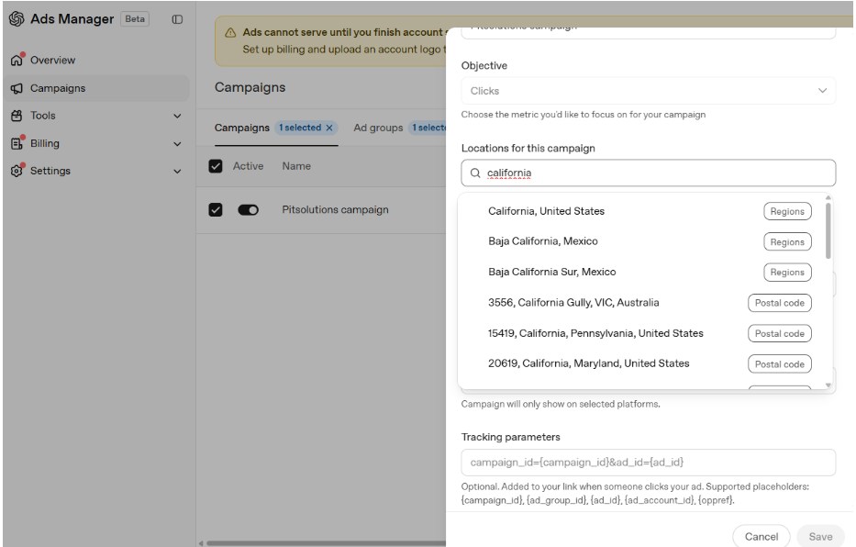Remove the Campaigns '1 selected' filter X
Image resolution: width=856 pixels, height=547 pixels.
click(x=329, y=128)
